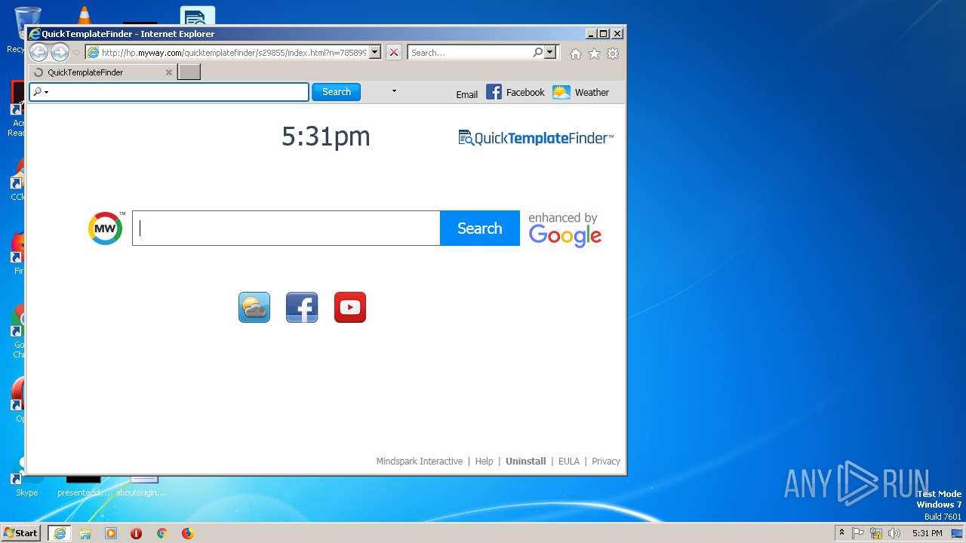This screenshot has width=966, height=543.
Task: Open the EULA footer link
Action: click(x=569, y=462)
